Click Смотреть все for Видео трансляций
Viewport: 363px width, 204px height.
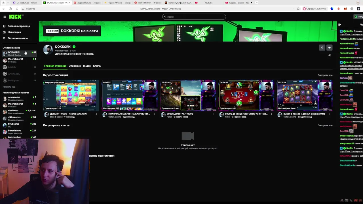tap(325, 75)
